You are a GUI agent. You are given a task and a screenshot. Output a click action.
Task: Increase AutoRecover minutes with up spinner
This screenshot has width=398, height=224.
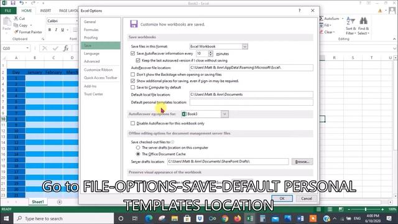pyautogui.click(x=210, y=52)
